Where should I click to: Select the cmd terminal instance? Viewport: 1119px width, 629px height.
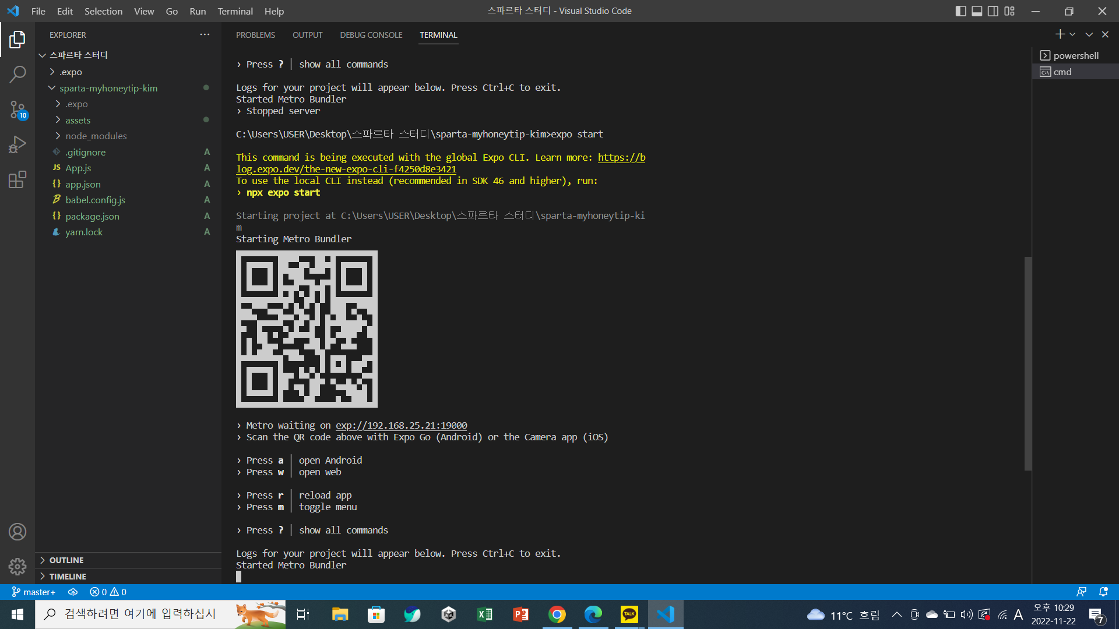click(1075, 72)
